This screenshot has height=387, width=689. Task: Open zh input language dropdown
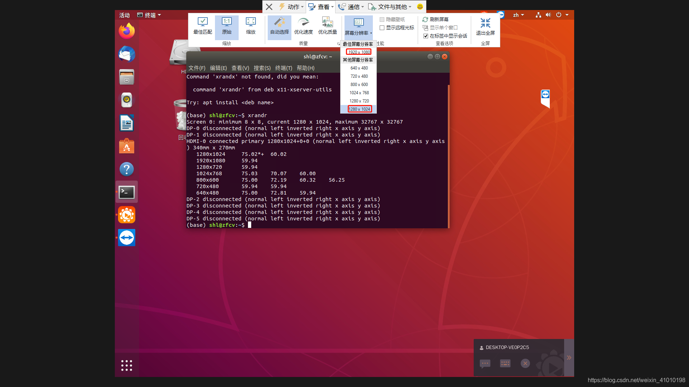(518, 15)
